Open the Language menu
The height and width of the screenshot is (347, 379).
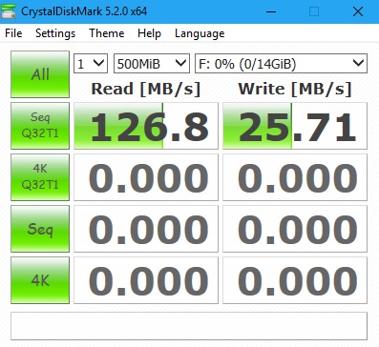coord(200,33)
